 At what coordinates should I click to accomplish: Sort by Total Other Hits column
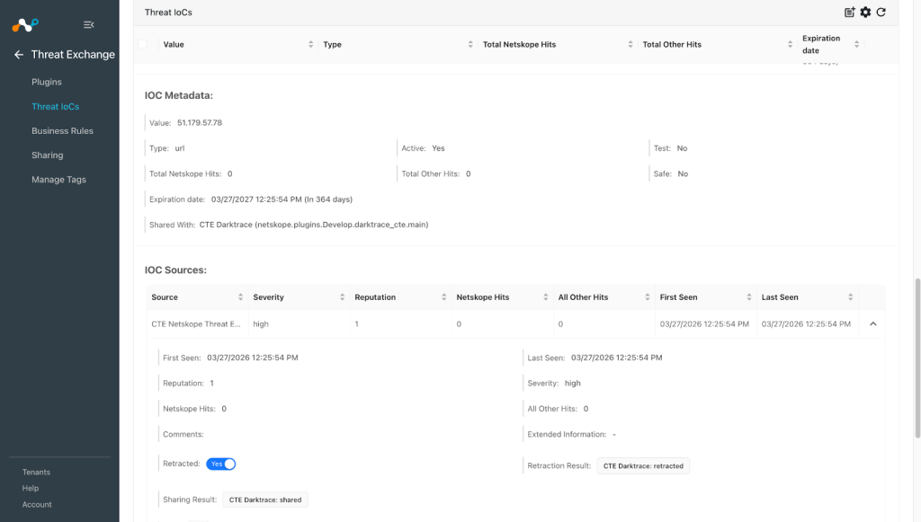click(x=790, y=45)
